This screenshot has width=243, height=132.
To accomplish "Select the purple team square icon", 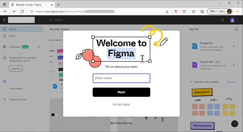I will click(5, 81).
